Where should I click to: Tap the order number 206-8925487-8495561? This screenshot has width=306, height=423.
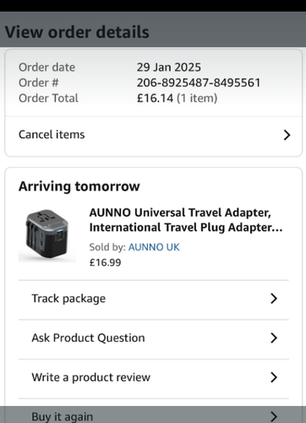(199, 83)
